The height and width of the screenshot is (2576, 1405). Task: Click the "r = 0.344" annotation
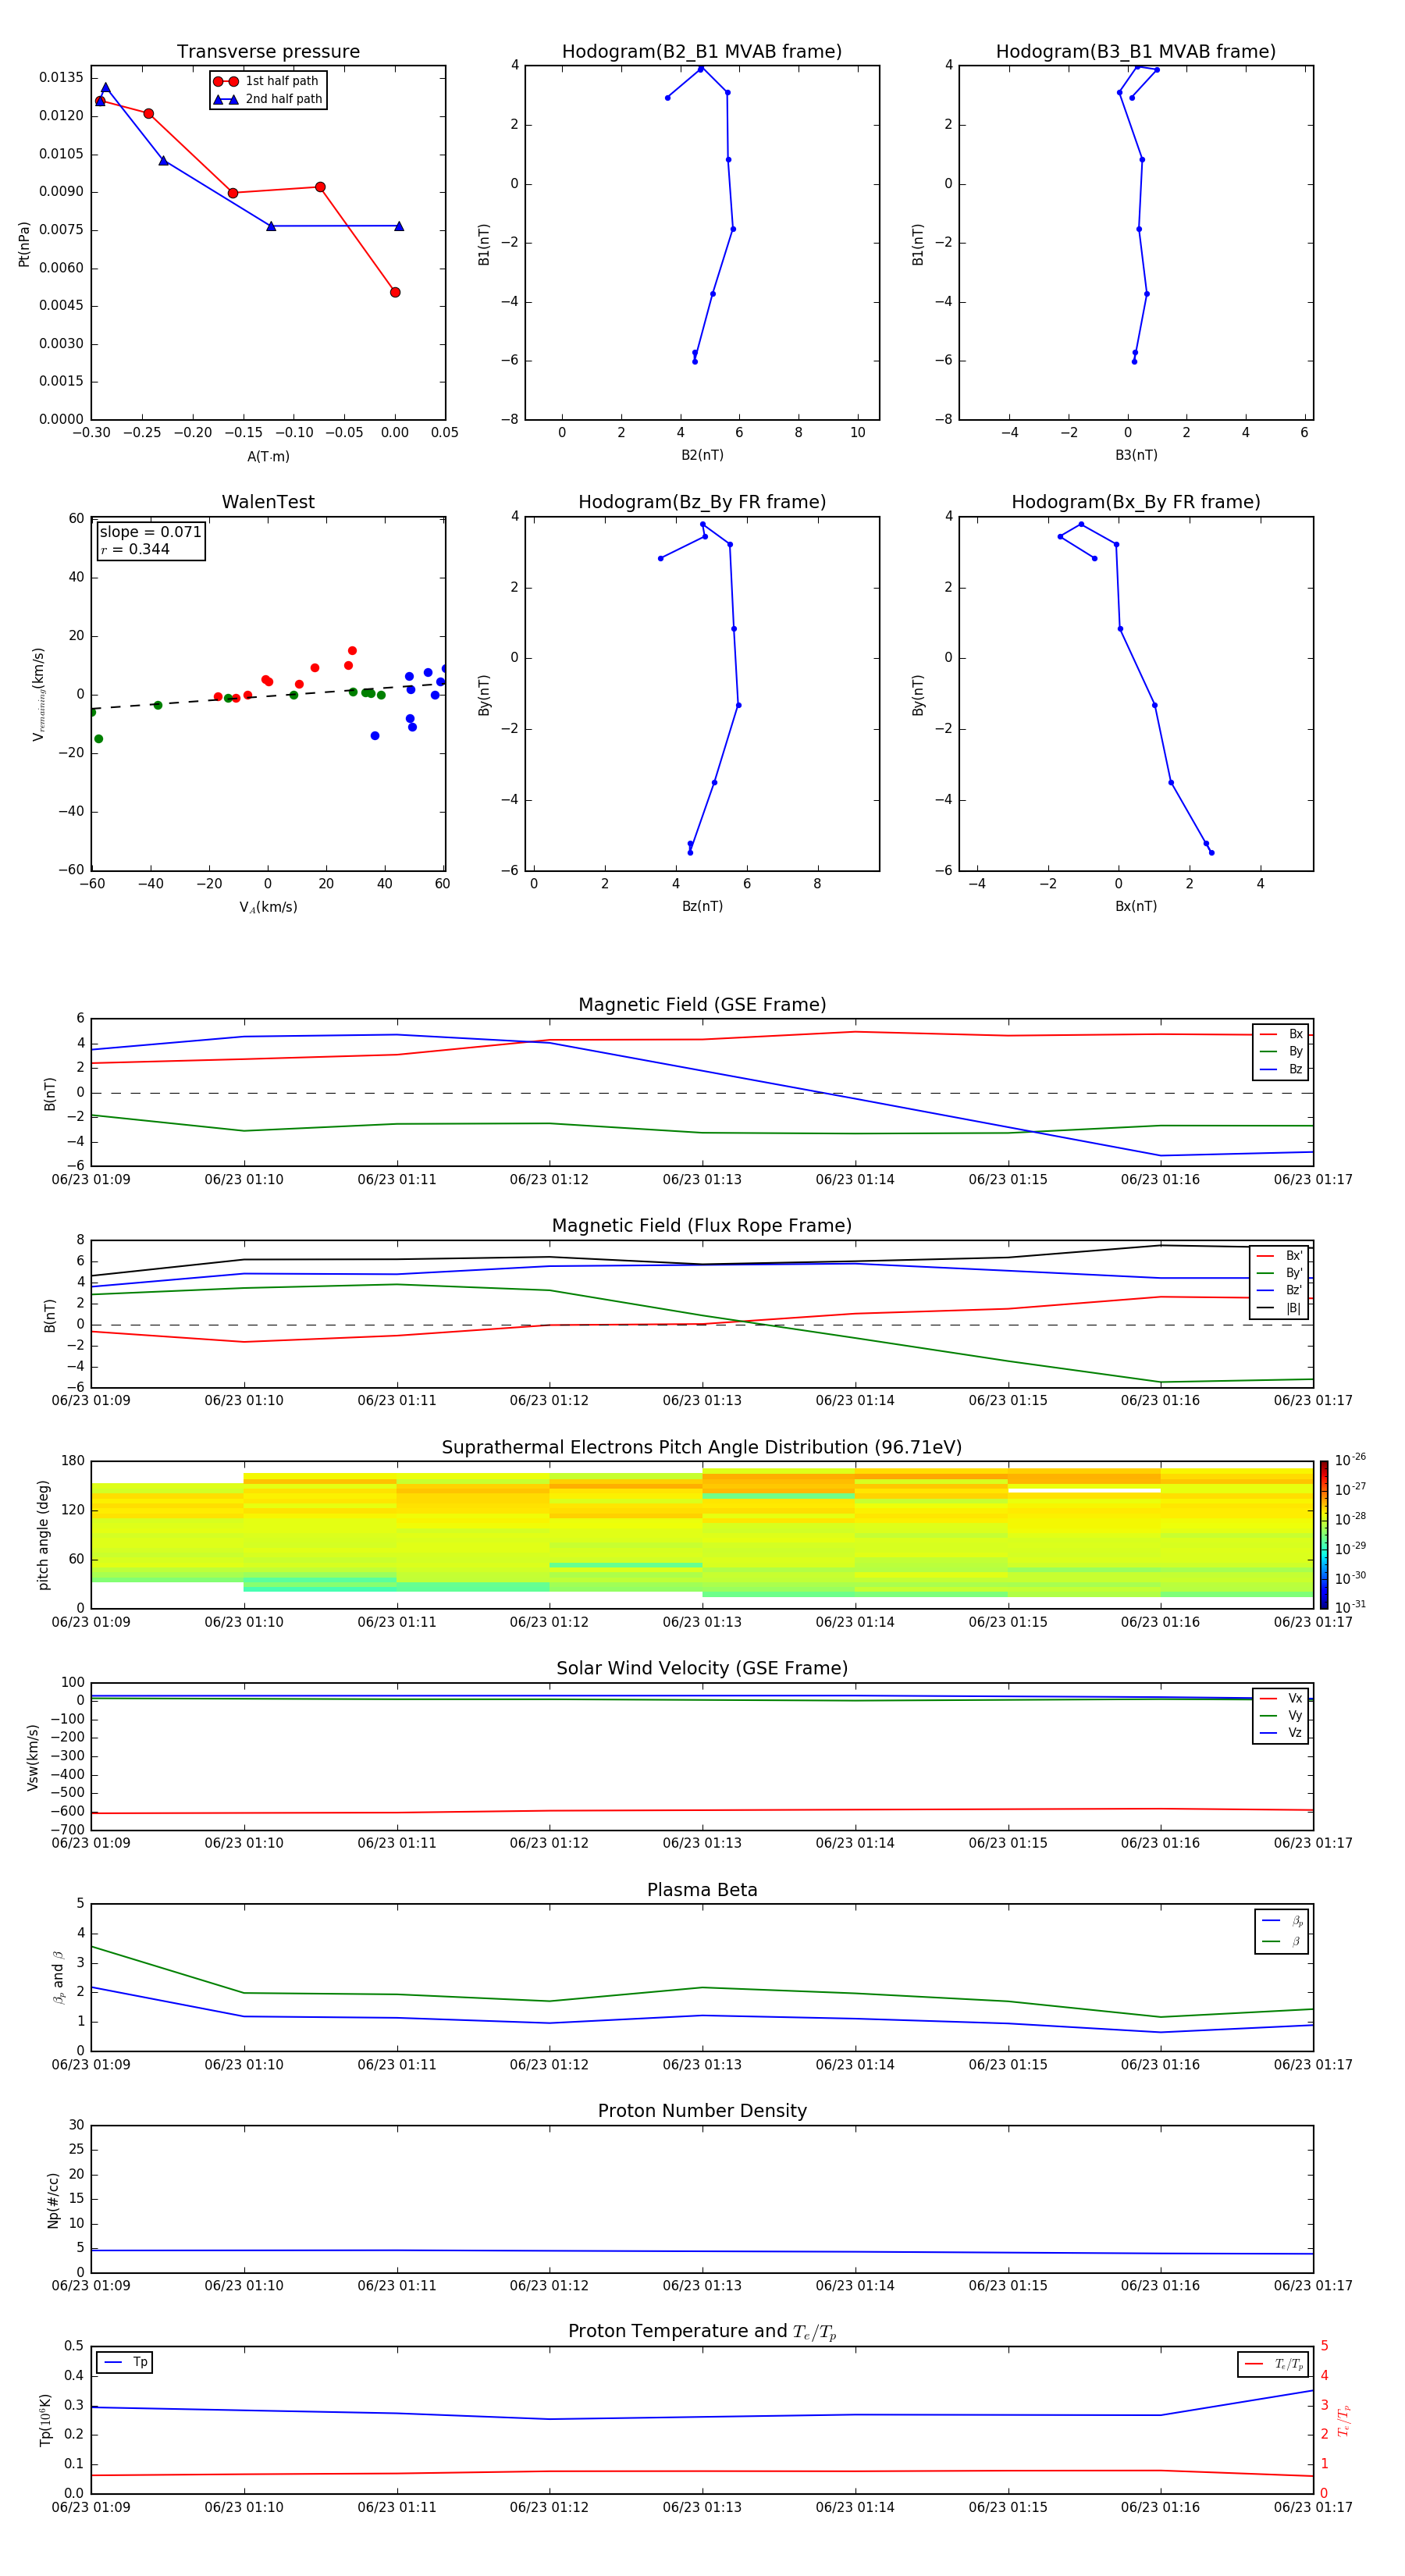[x=136, y=549]
